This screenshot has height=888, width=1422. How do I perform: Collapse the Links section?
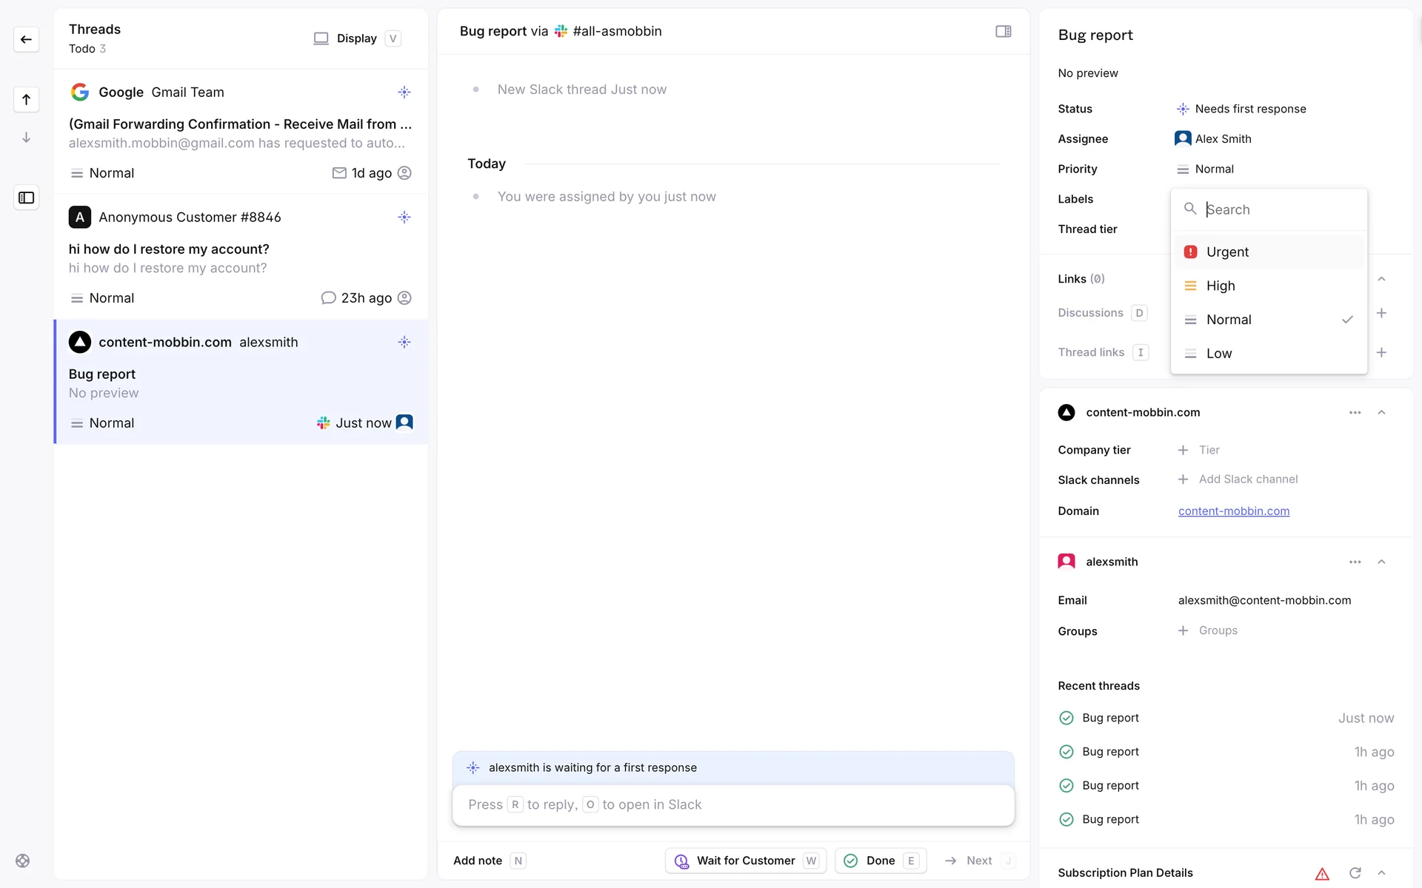[x=1381, y=279]
